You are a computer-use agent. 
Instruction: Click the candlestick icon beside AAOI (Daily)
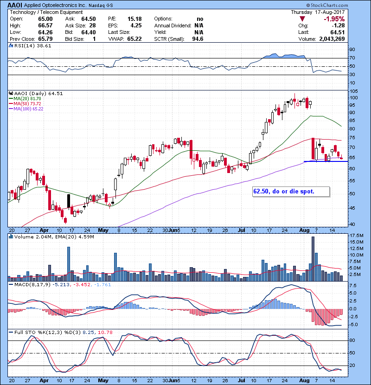(x=11, y=93)
